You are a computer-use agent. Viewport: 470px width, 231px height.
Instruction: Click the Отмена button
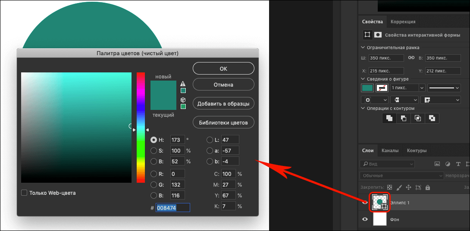coord(223,84)
